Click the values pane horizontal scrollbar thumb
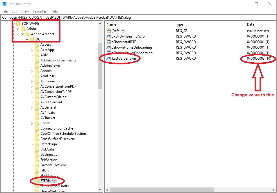Viewport: 277px width, 193px height. click(x=162, y=190)
